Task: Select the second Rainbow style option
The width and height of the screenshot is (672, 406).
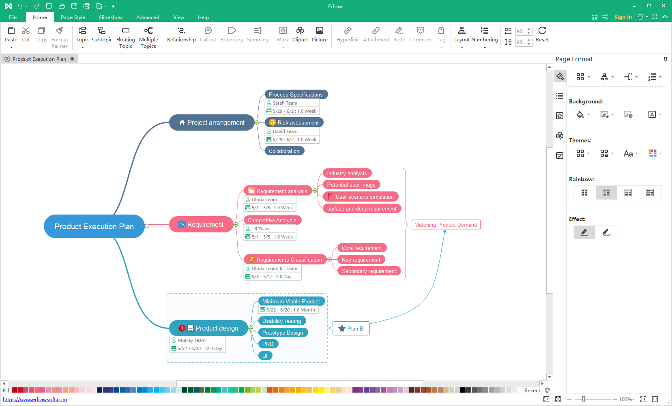Action: coord(606,193)
